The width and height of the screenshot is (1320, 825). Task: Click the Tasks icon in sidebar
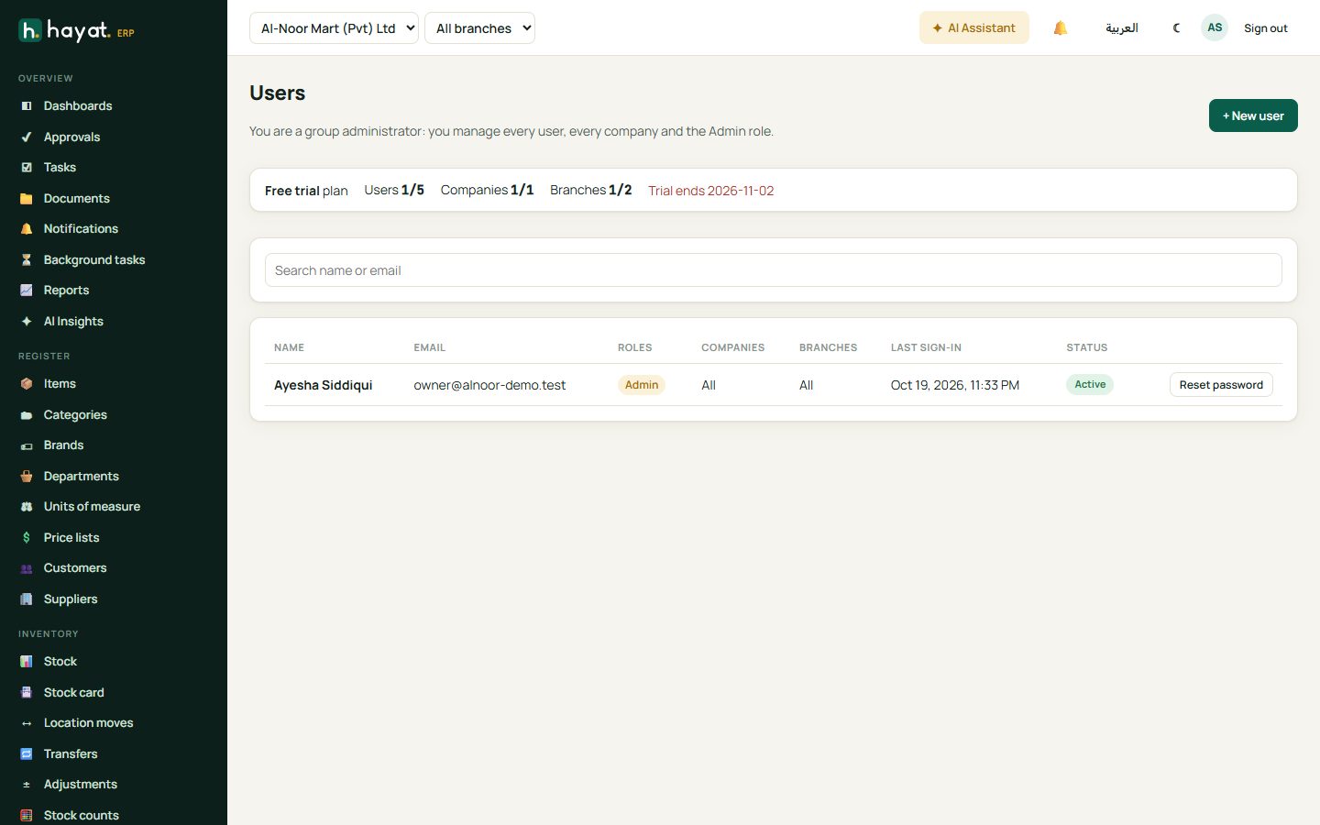click(x=27, y=168)
